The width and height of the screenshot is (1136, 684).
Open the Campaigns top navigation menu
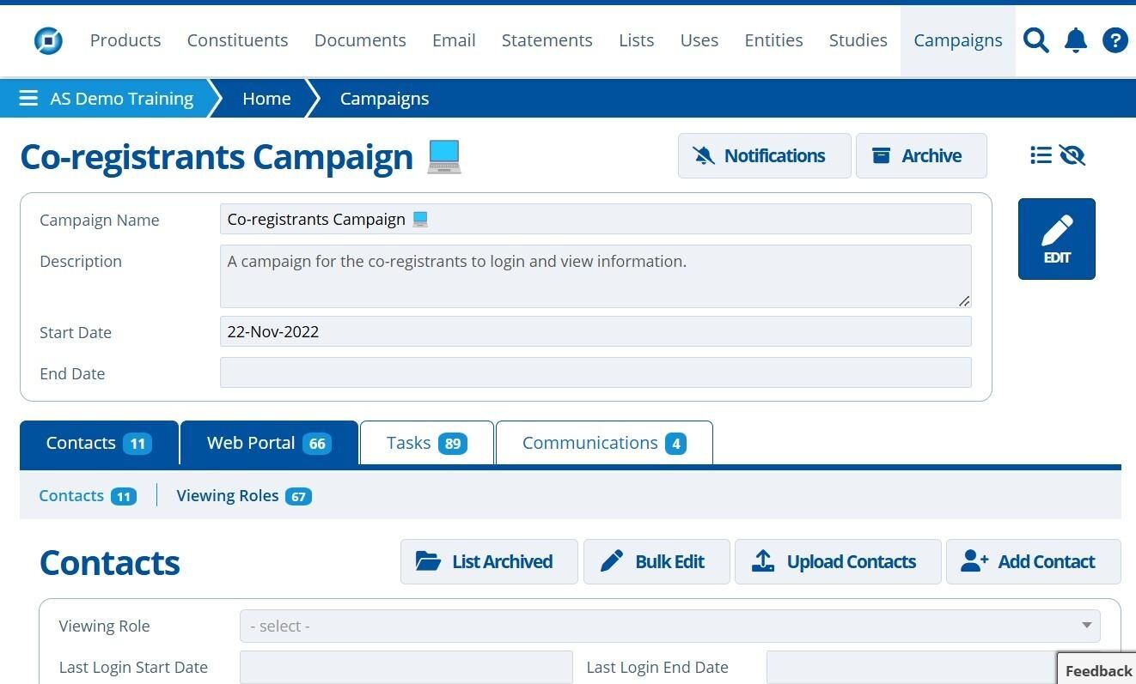tap(958, 40)
